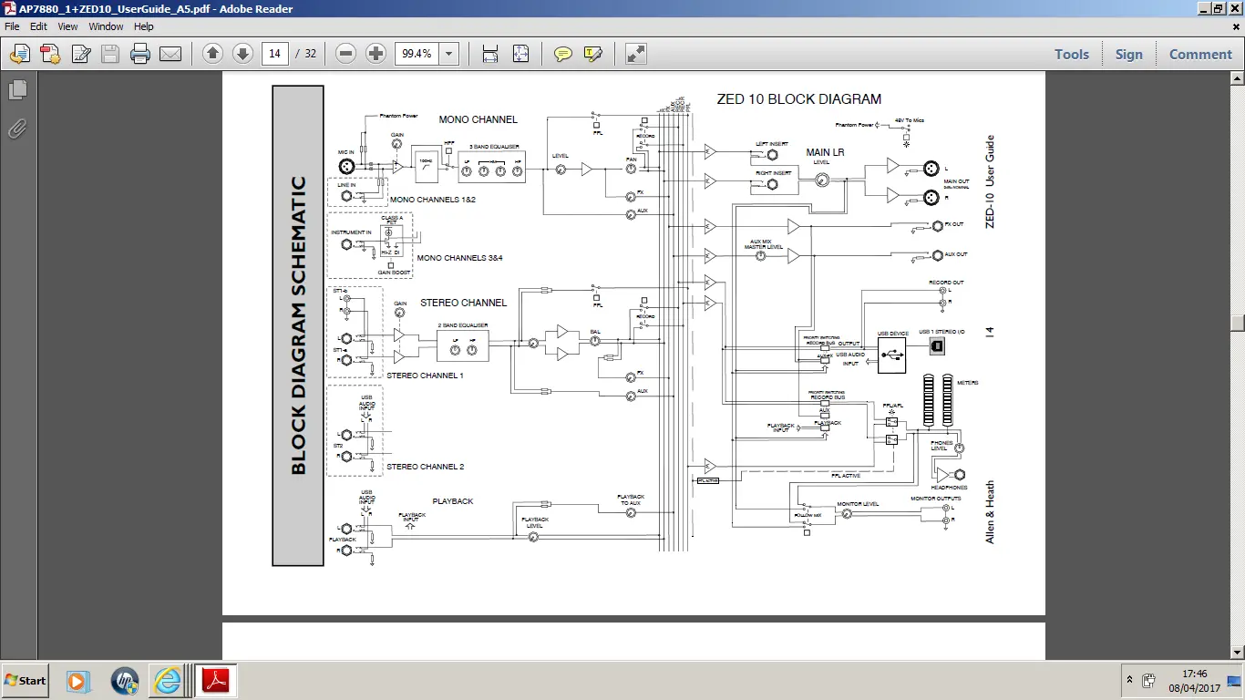Open the zoom level dropdown arrow
1245x700 pixels.
[448, 54]
